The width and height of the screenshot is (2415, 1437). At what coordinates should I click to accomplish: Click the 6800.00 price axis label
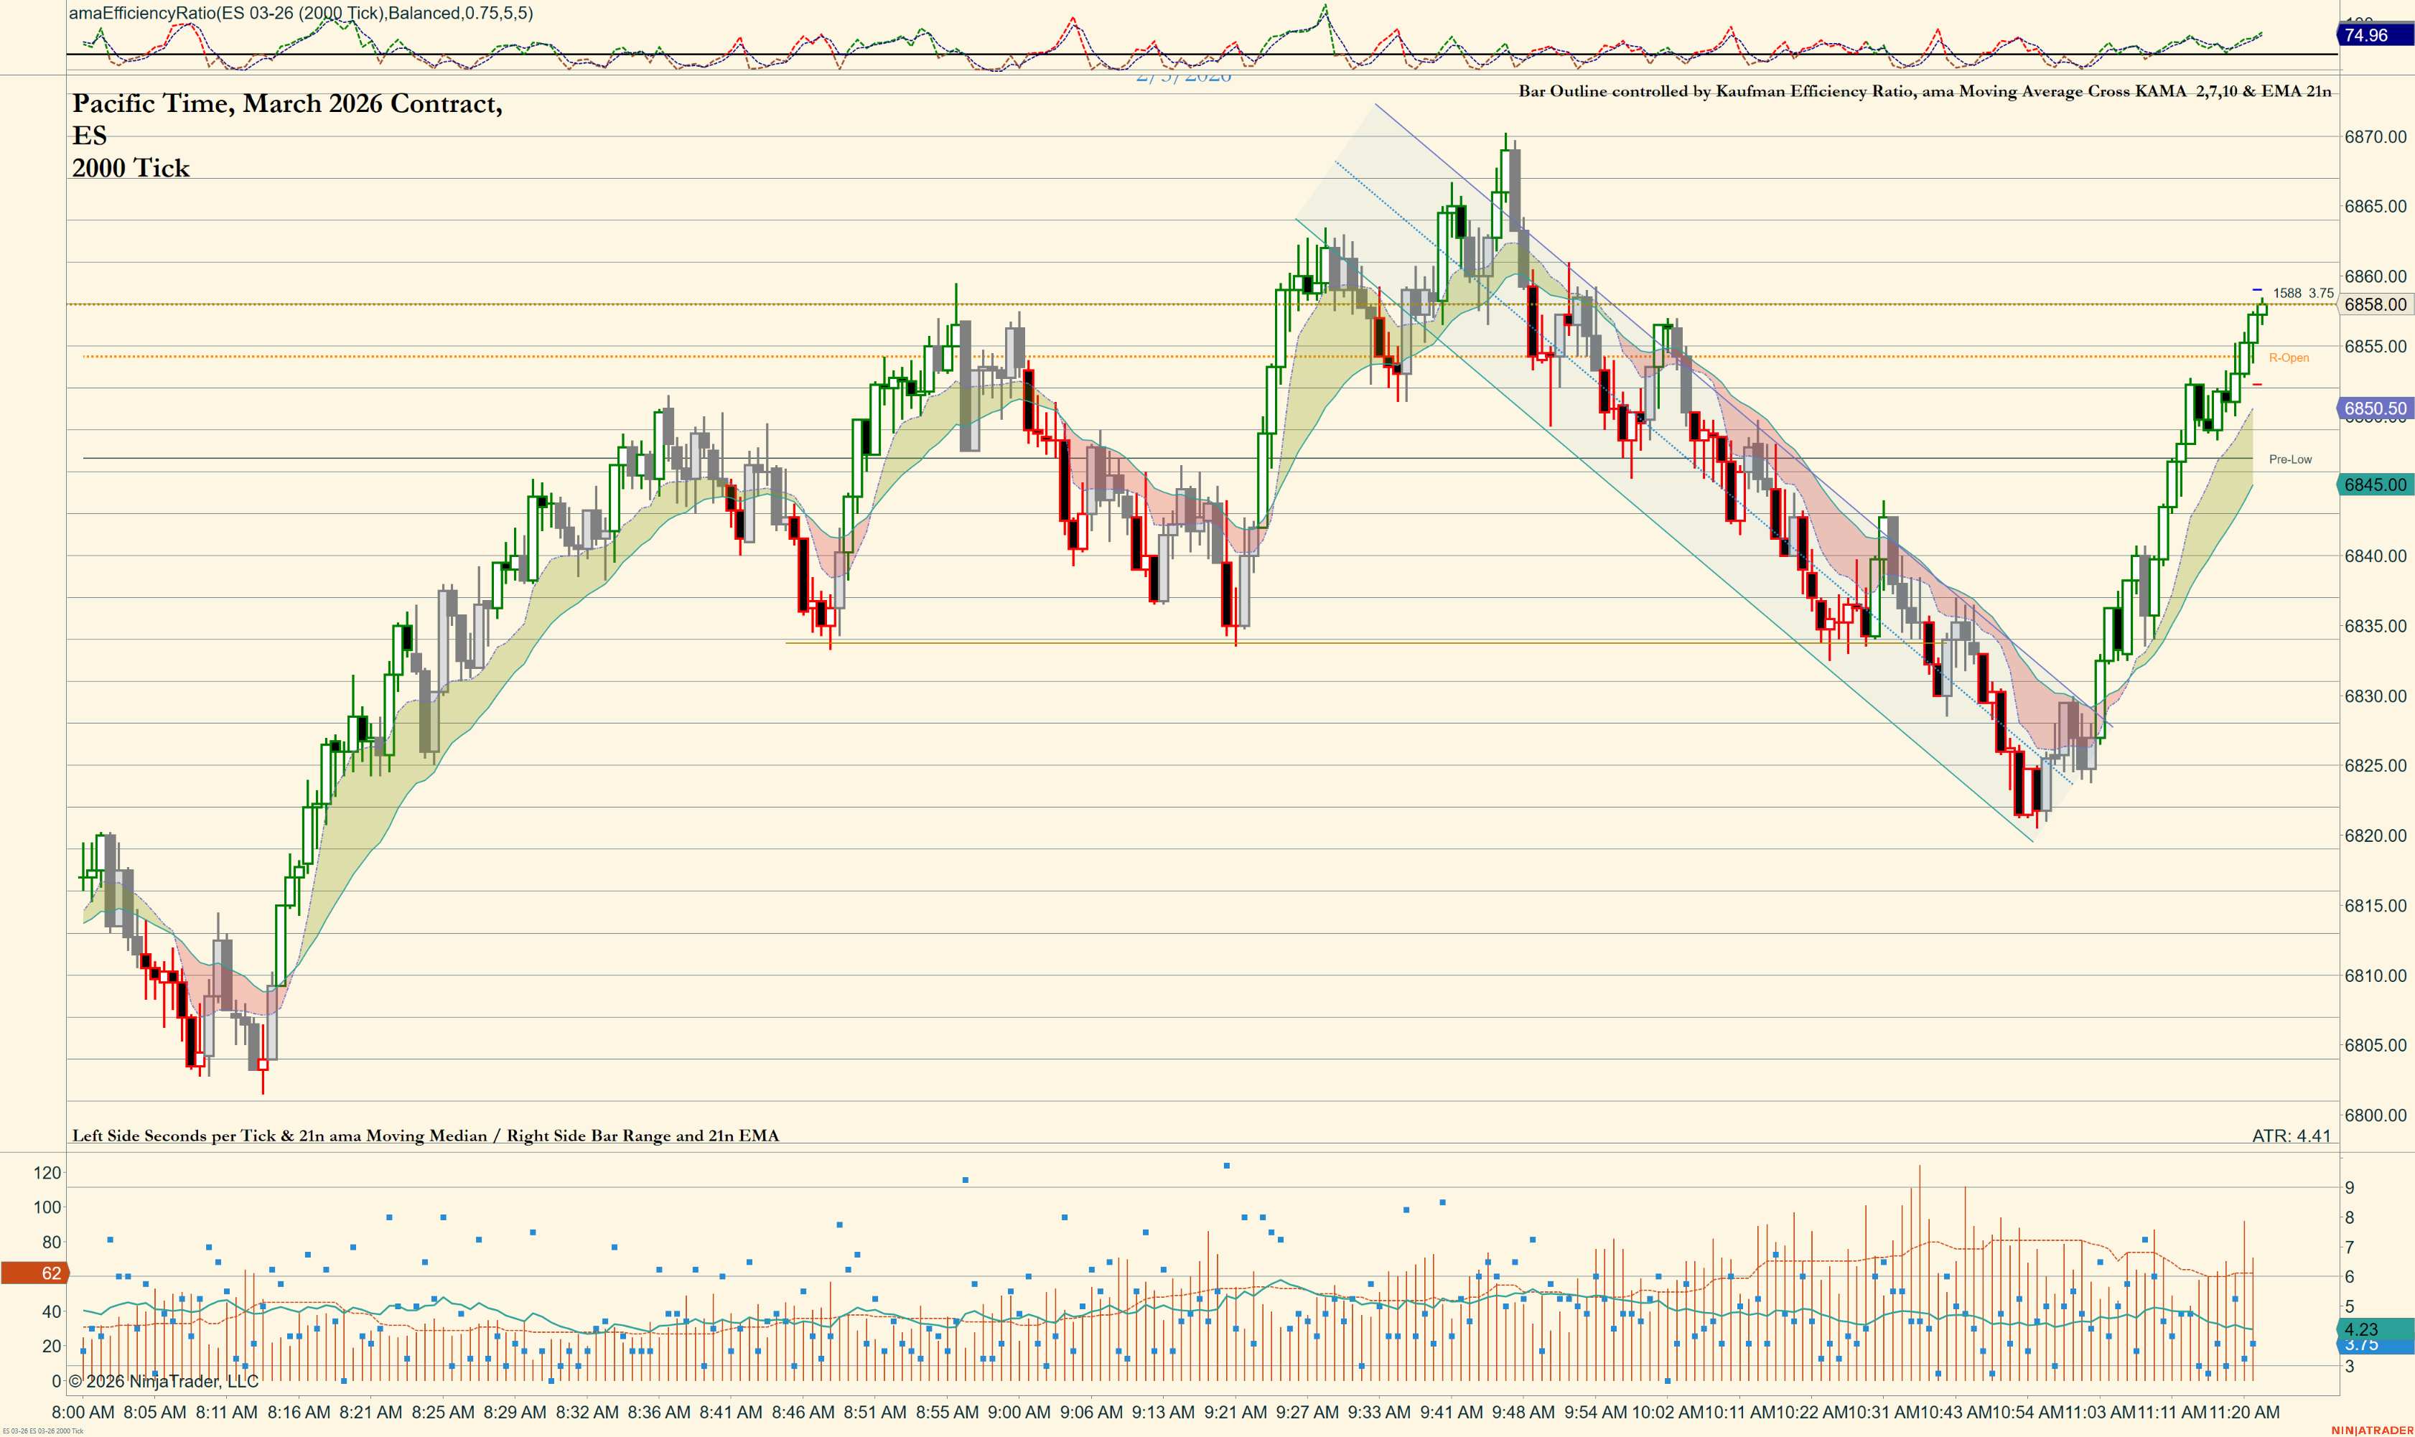click(x=2374, y=1115)
